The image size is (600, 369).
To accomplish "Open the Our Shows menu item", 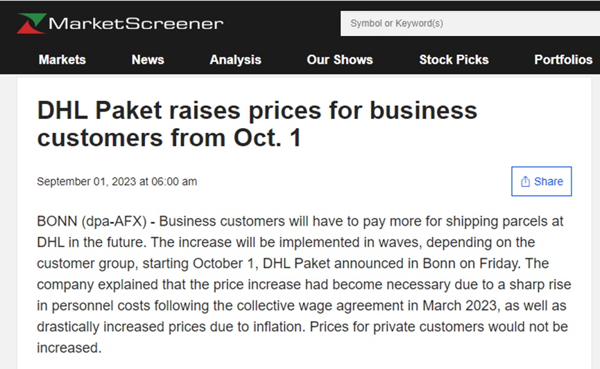I will [340, 60].
